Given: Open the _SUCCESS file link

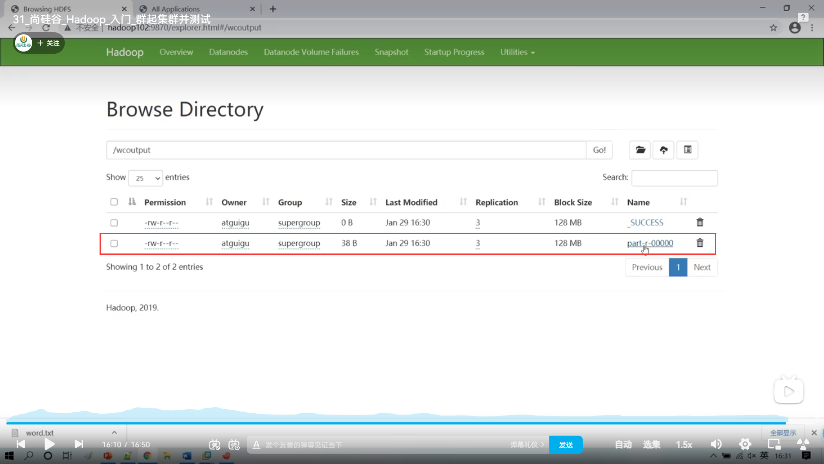Looking at the screenshot, I should tap(645, 223).
